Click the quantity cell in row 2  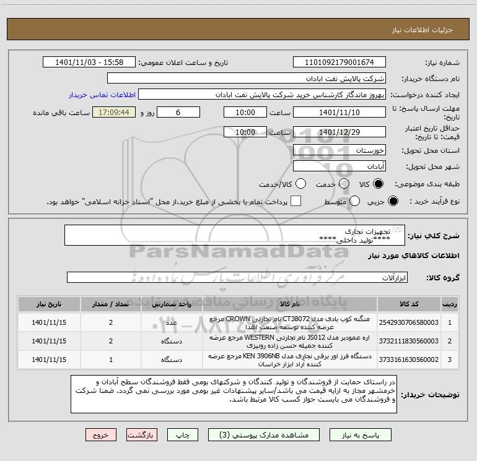(111, 341)
